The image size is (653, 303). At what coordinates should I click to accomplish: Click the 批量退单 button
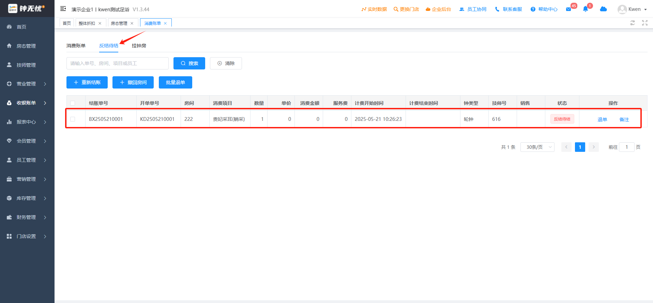point(176,82)
